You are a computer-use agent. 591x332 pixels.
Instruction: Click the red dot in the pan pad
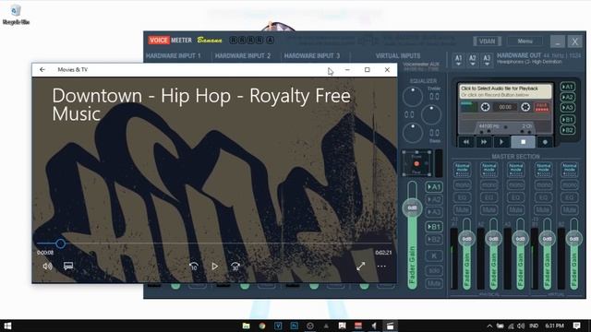tap(416, 164)
